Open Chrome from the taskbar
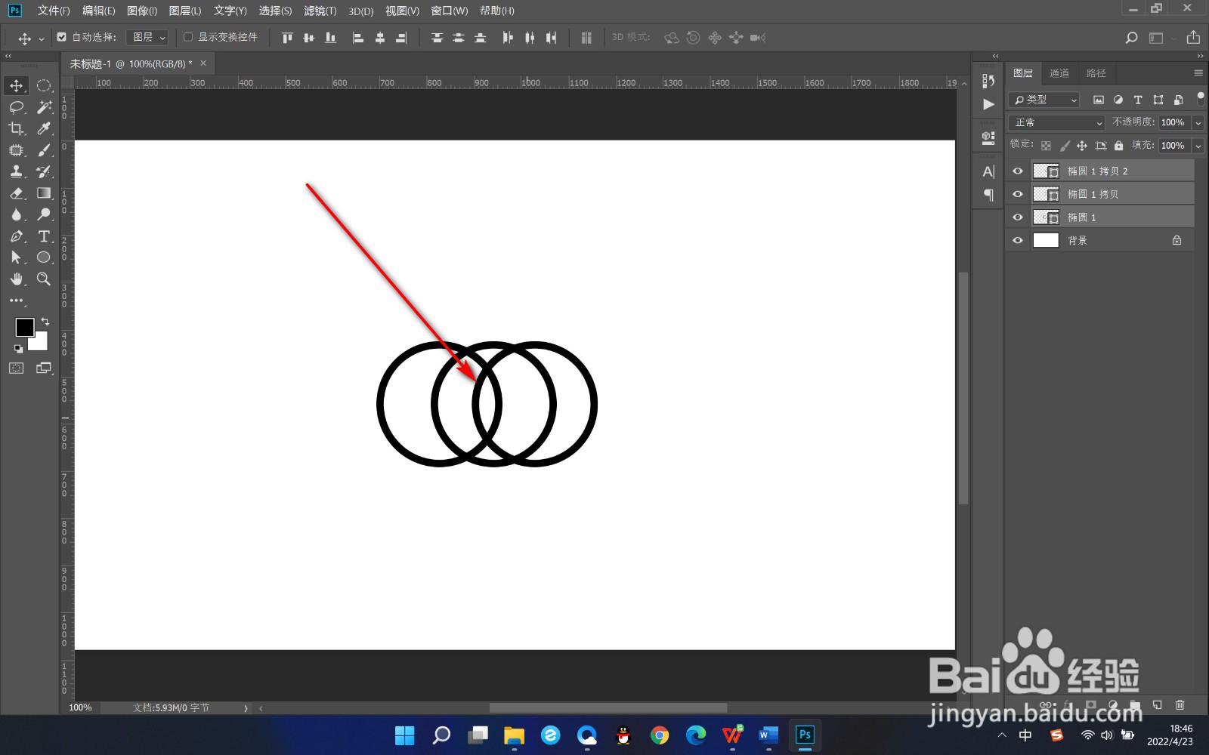 pos(660,735)
